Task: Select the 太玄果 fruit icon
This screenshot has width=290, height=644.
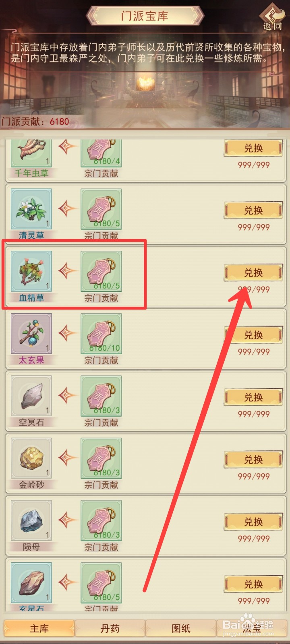Action: pos(31,334)
